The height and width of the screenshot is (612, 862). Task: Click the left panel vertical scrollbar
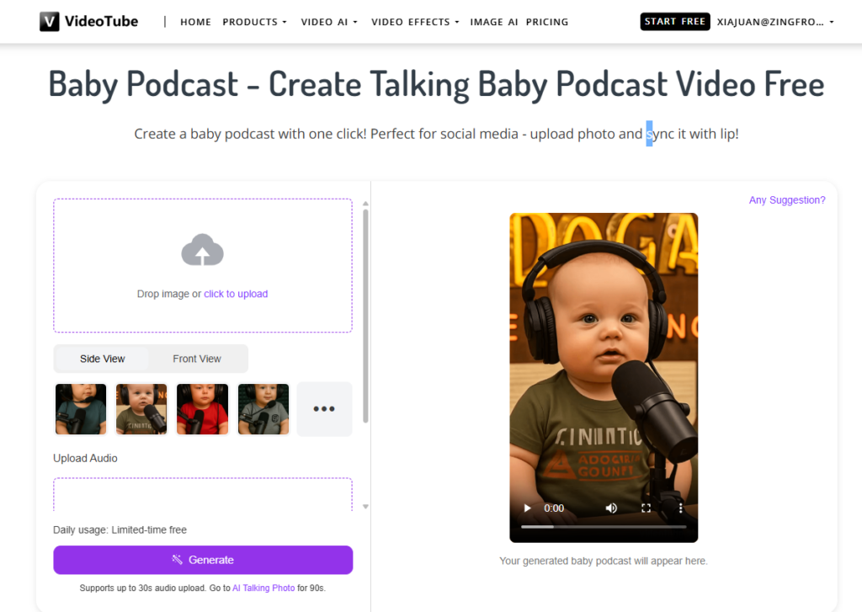pos(365,316)
